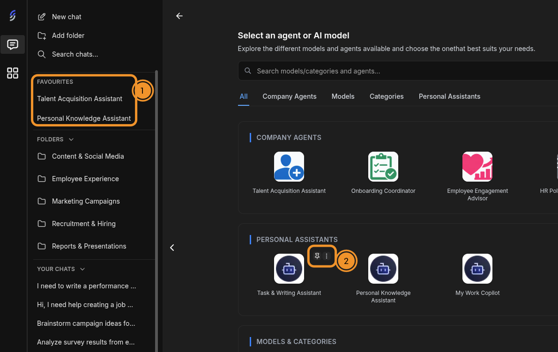
Task: Select the My Work Copilot robot icon
Action: [x=477, y=268]
